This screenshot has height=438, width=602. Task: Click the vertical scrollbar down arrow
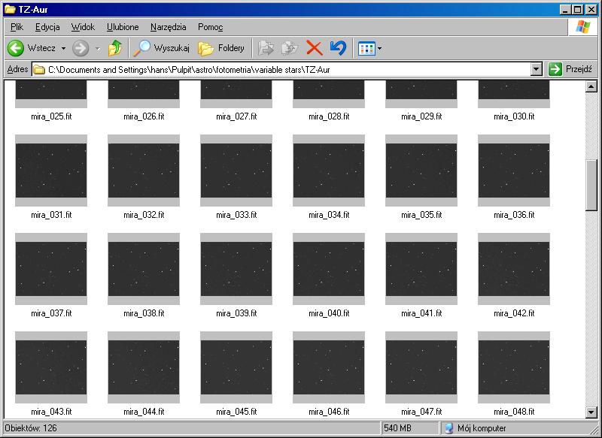point(591,412)
